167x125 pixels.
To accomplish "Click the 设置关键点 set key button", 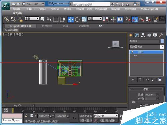I will 86,121.
